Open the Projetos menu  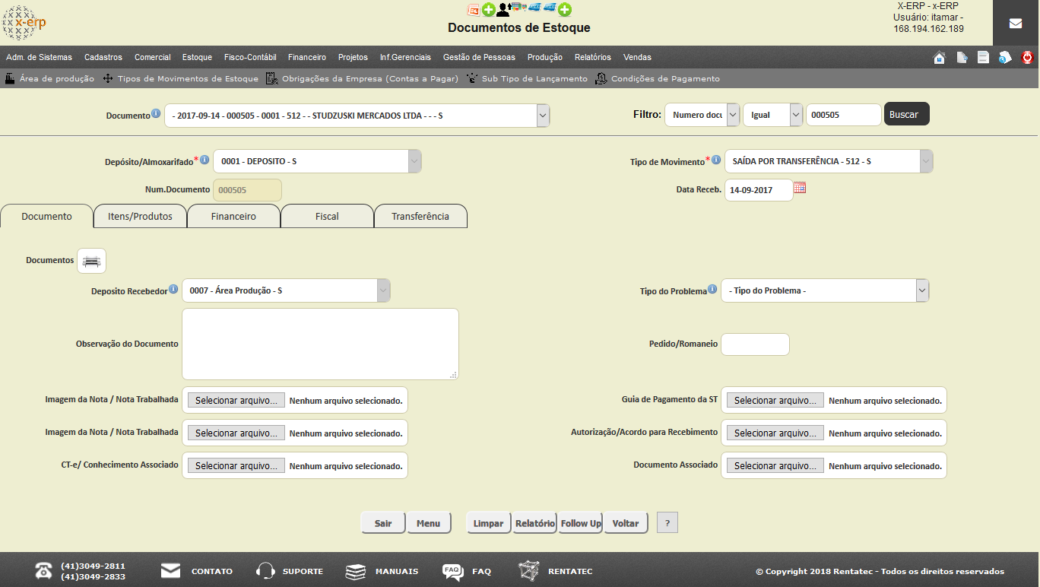353,57
